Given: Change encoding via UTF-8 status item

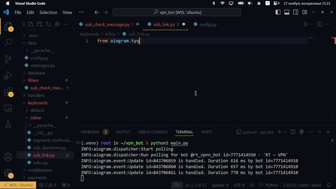Looking at the screenshot, I should pos(239,185).
